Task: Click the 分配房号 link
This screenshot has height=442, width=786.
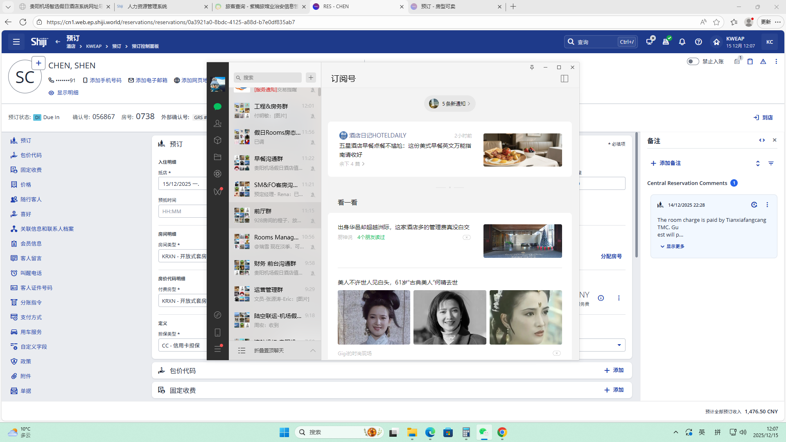Action: pyautogui.click(x=611, y=256)
